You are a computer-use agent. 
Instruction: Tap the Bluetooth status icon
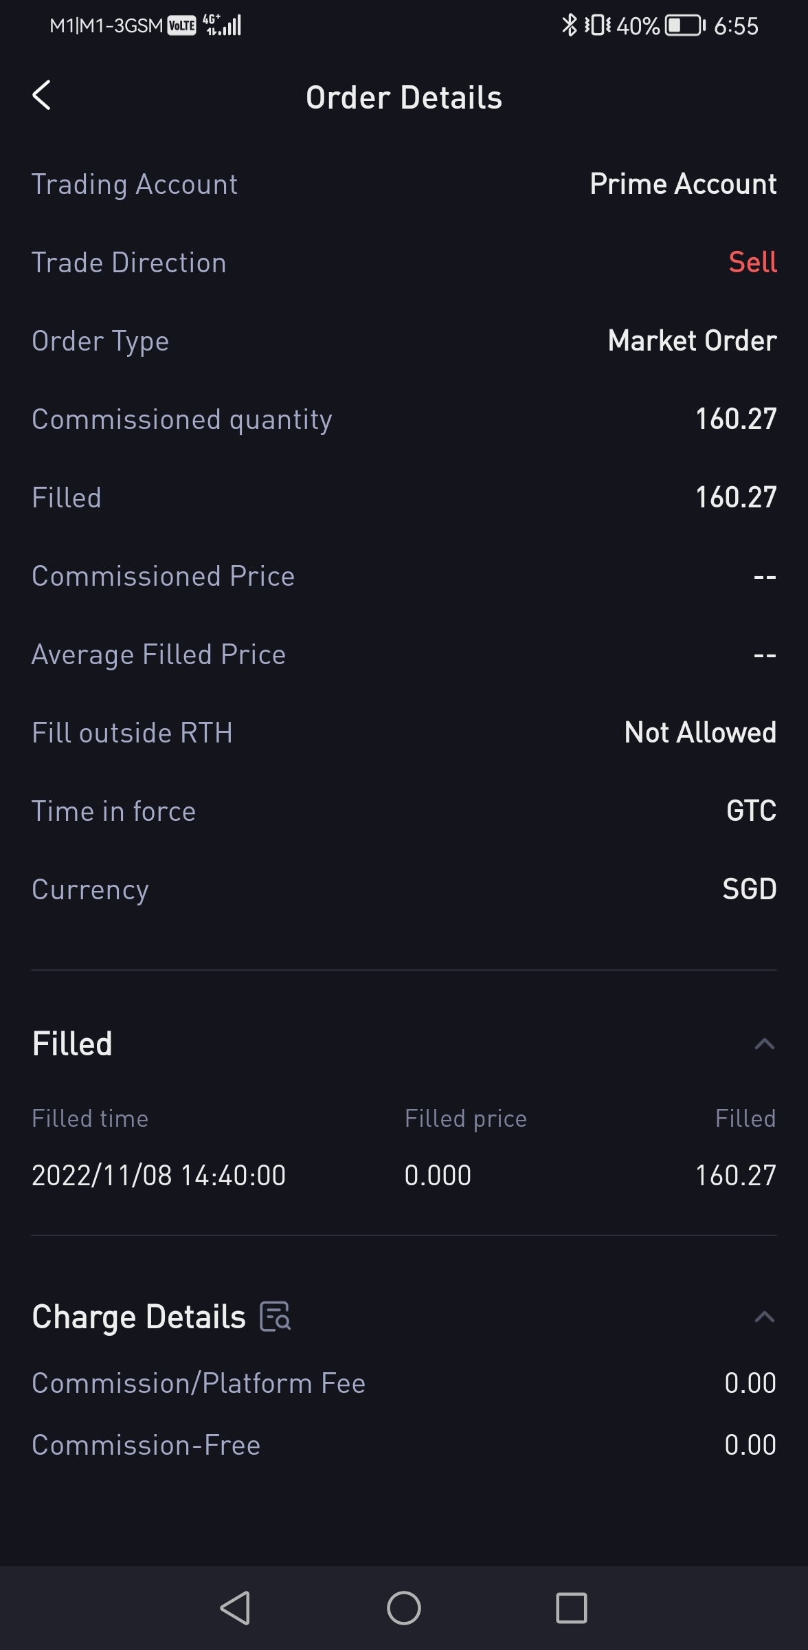pos(569,25)
